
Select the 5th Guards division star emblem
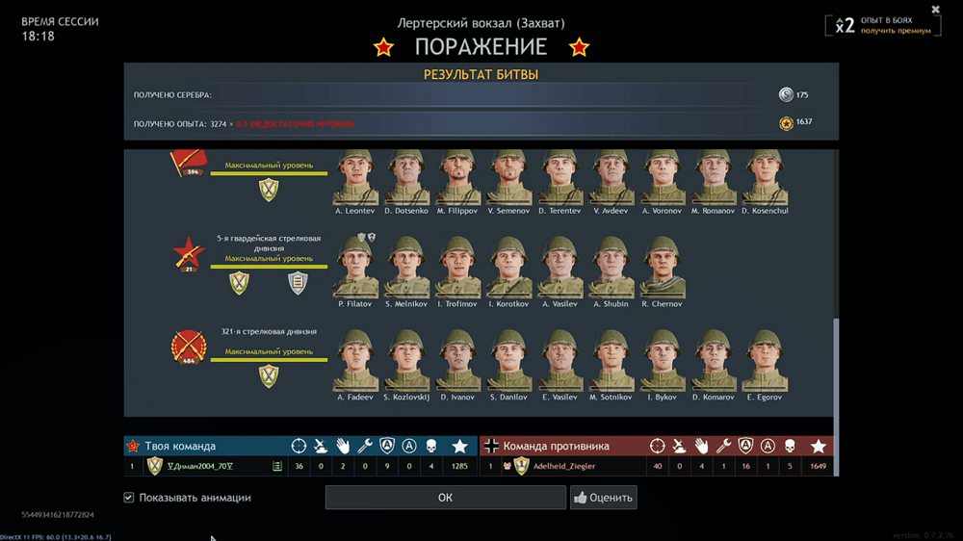189,254
